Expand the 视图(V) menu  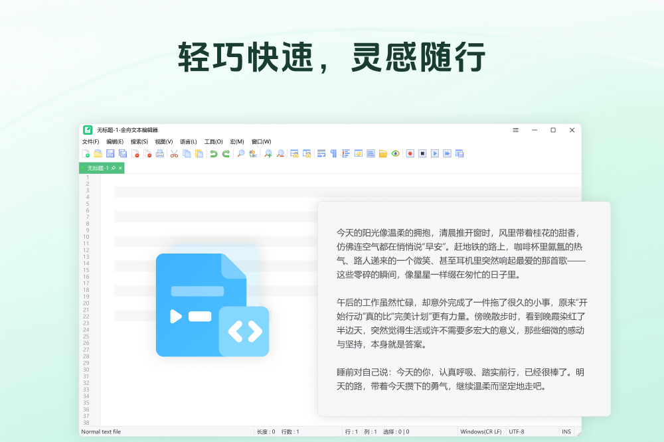point(163,141)
